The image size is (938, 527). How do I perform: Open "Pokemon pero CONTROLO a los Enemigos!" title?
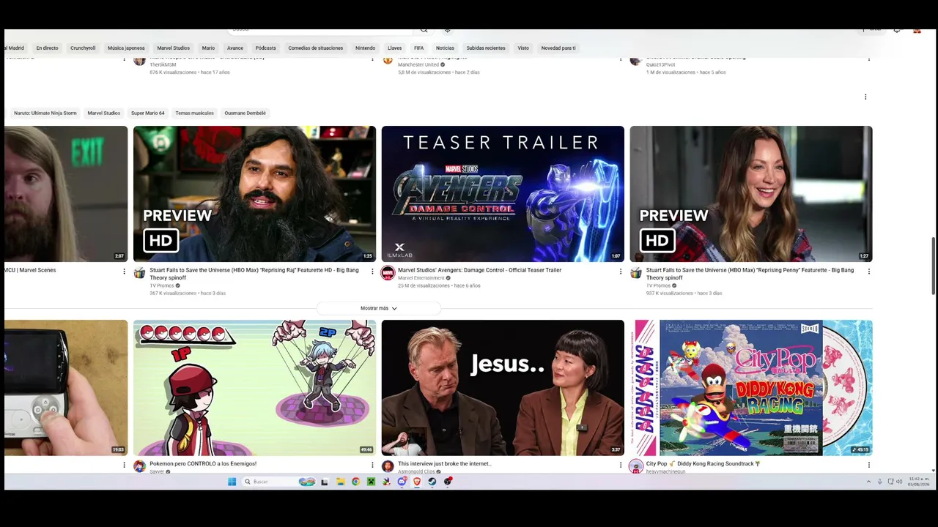[203, 463]
